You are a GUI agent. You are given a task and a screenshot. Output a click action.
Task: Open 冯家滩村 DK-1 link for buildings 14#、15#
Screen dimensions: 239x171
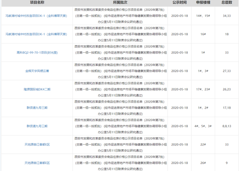[36, 16]
